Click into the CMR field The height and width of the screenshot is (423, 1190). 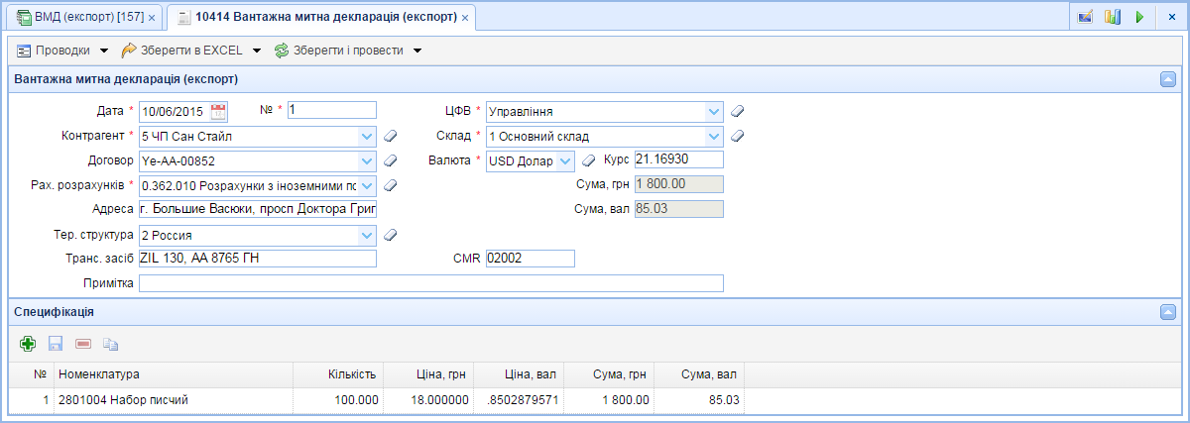click(x=530, y=259)
